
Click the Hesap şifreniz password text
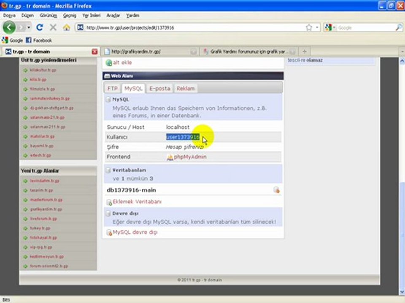coord(184,147)
